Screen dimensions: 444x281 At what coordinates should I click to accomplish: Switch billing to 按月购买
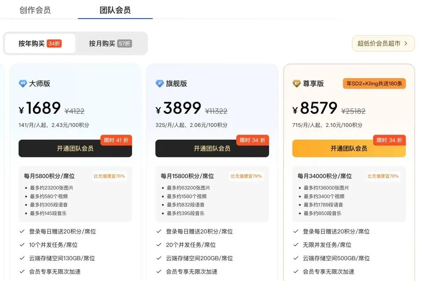102,44
